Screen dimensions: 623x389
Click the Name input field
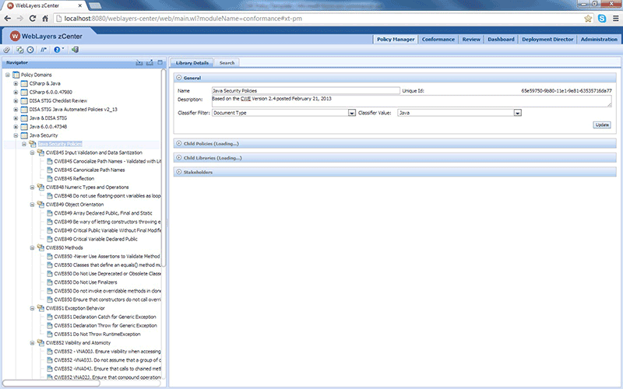pos(305,90)
